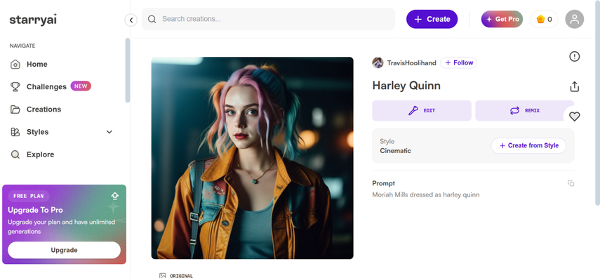Image resolution: width=600 pixels, height=278 pixels.
Task: Click the FREE PLAN badge
Action: [29, 196]
